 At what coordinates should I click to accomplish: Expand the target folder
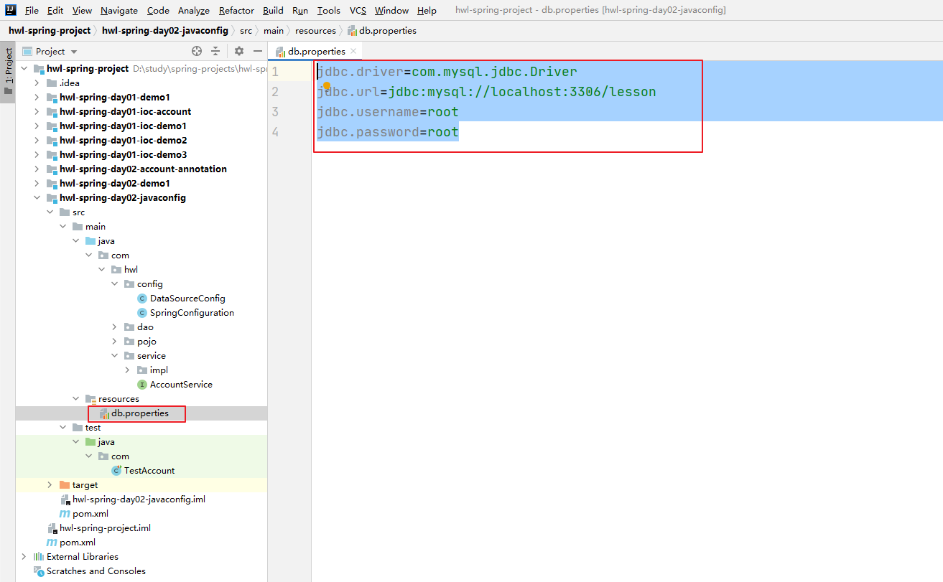pyautogui.click(x=50, y=485)
